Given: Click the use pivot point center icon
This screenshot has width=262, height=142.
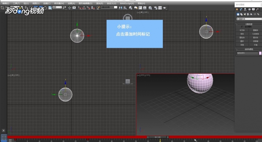Looking at the screenshot, I should pos(64,8).
